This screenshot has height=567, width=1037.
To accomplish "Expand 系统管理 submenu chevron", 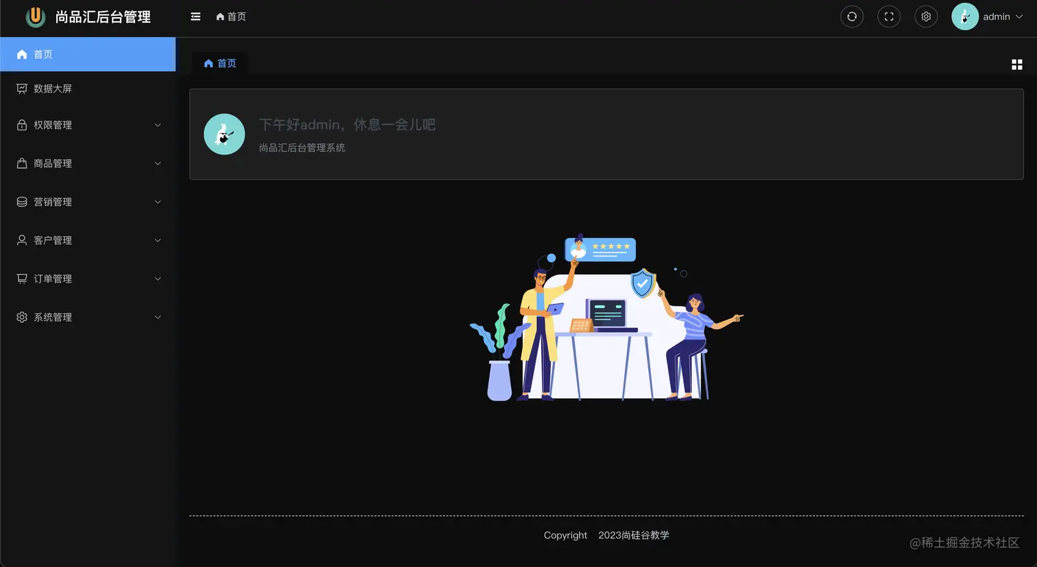I will point(158,317).
